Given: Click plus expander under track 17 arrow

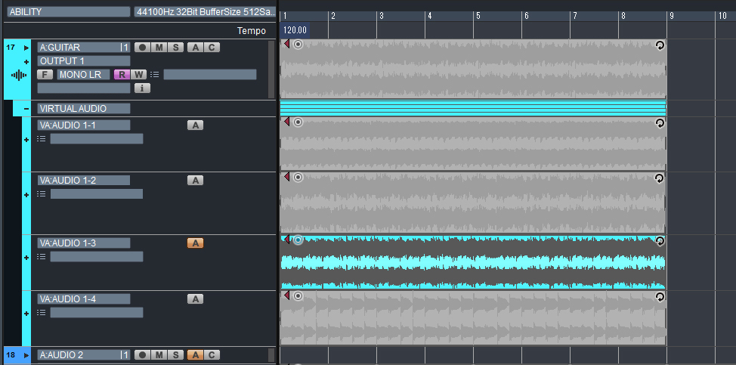Looking at the screenshot, I should click(x=26, y=61).
